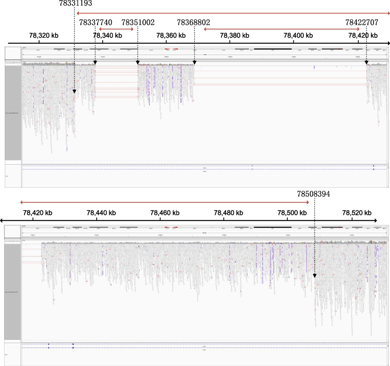Click red locus marker on upper chromosome ideogram
The height and width of the screenshot is (366, 390).
[174, 50]
